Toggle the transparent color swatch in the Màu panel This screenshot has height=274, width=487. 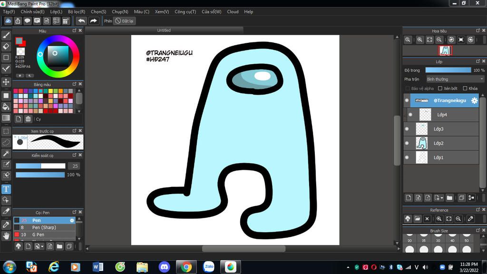pyautogui.click(x=20, y=51)
